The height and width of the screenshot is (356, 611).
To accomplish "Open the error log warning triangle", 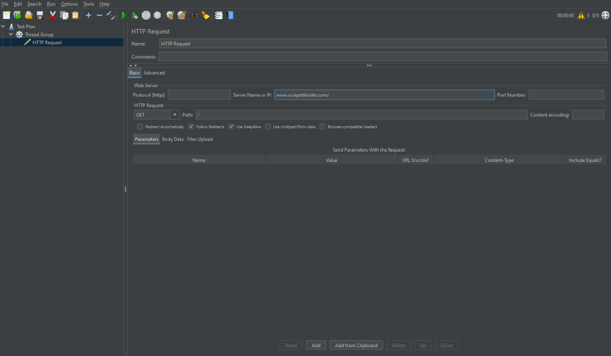I will 582,15.
